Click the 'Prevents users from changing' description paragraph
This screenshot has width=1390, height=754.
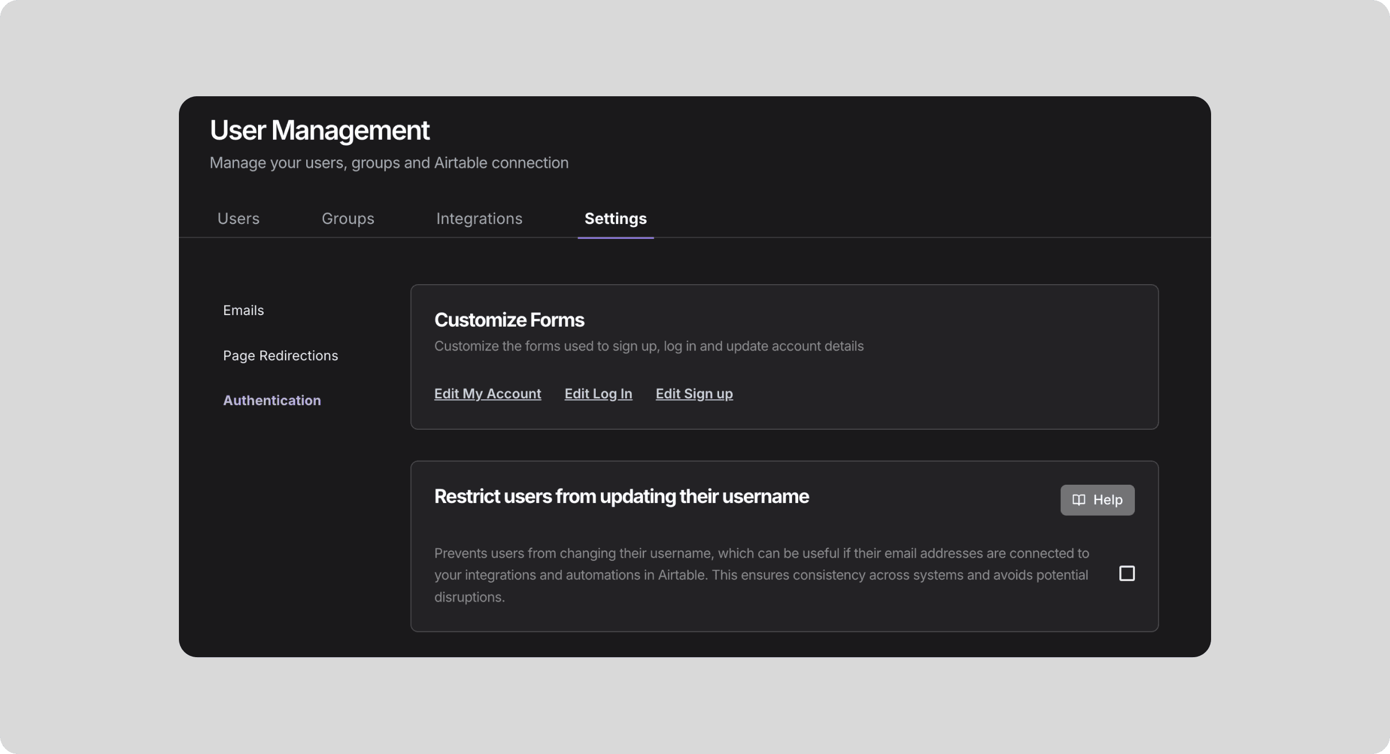pos(760,575)
